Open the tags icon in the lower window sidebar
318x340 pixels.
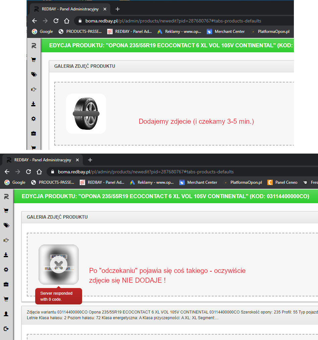pos(6,225)
